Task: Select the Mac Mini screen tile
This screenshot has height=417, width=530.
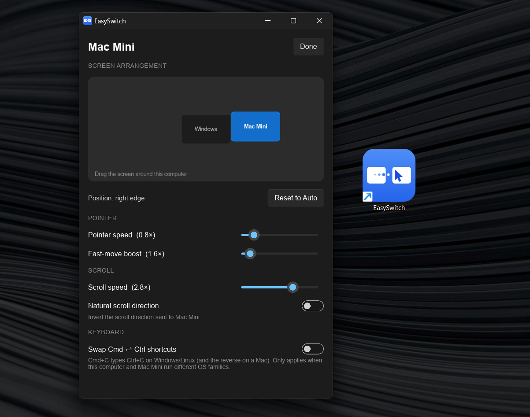Action: pyautogui.click(x=256, y=126)
